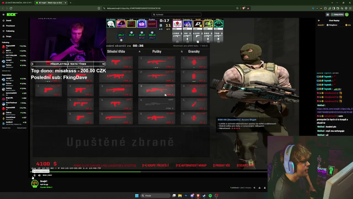Open Drops in the sidebar
The height and width of the screenshot is (199, 353).
pyautogui.click(x=9, y=36)
